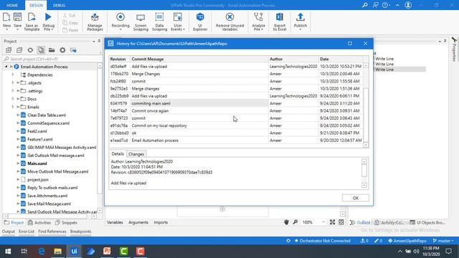
Task: Open File Explorer from taskbar
Action: (x=57, y=252)
